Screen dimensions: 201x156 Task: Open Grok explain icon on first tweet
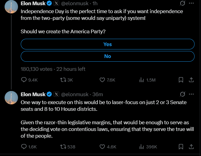pyautogui.click(x=182, y=3)
